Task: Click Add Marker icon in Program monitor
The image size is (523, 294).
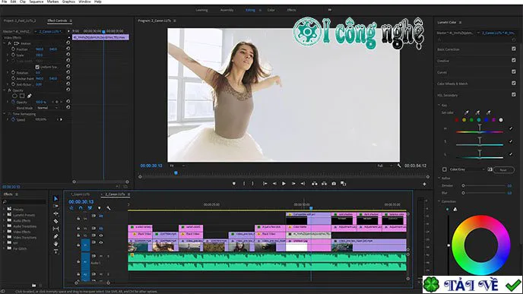Action: pos(234,184)
